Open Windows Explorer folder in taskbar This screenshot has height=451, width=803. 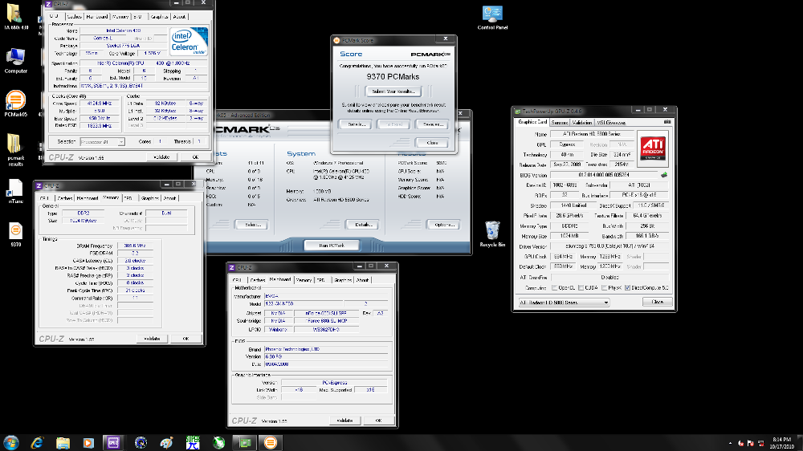[x=63, y=442]
